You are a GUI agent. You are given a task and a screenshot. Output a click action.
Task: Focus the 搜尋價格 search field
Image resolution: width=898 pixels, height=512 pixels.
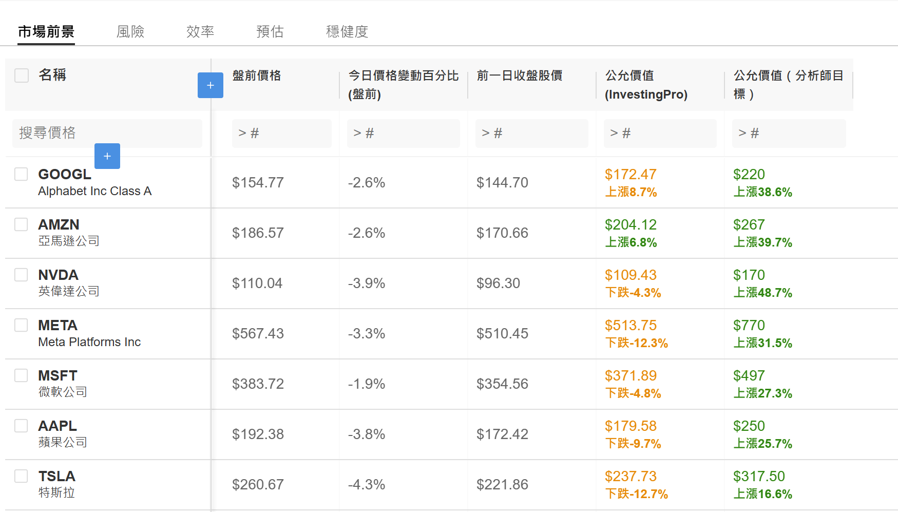click(x=107, y=134)
